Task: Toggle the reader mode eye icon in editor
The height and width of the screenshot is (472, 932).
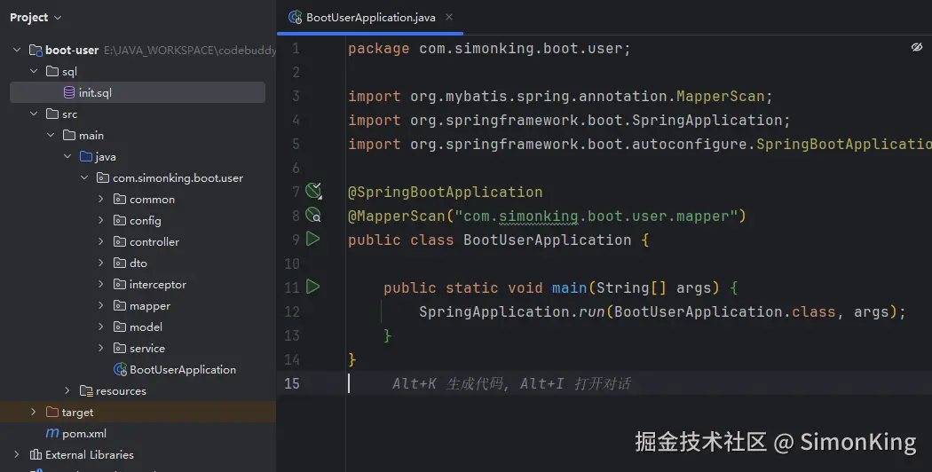Action: [917, 47]
